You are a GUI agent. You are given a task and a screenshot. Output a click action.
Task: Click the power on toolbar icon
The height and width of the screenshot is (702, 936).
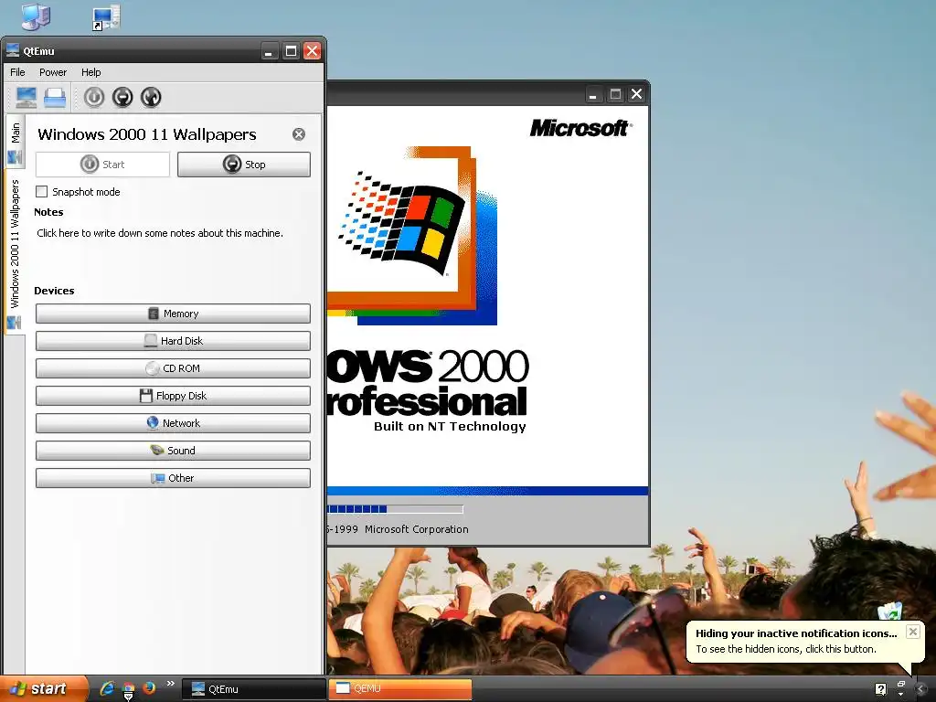(x=94, y=97)
